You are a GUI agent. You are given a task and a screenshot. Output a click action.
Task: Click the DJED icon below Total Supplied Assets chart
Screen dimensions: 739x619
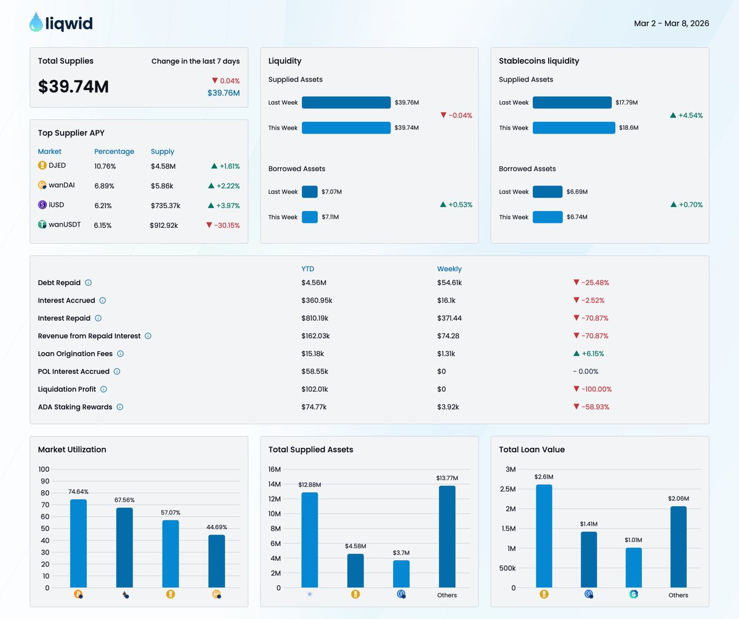click(x=355, y=595)
